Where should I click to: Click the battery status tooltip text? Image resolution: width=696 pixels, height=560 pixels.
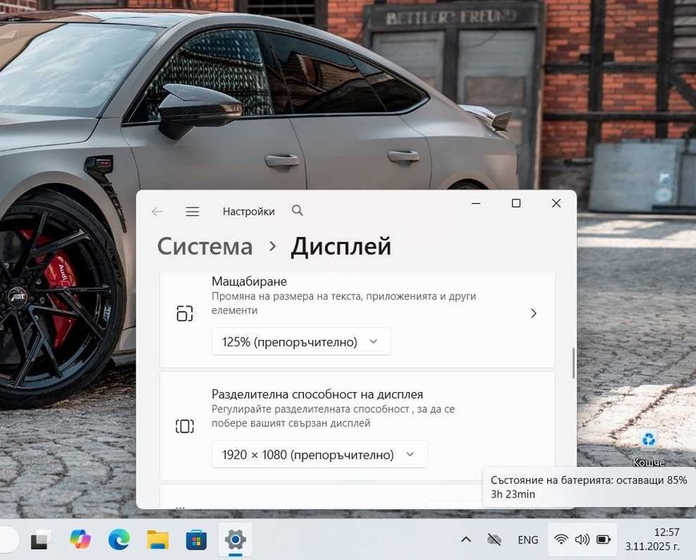589,486
